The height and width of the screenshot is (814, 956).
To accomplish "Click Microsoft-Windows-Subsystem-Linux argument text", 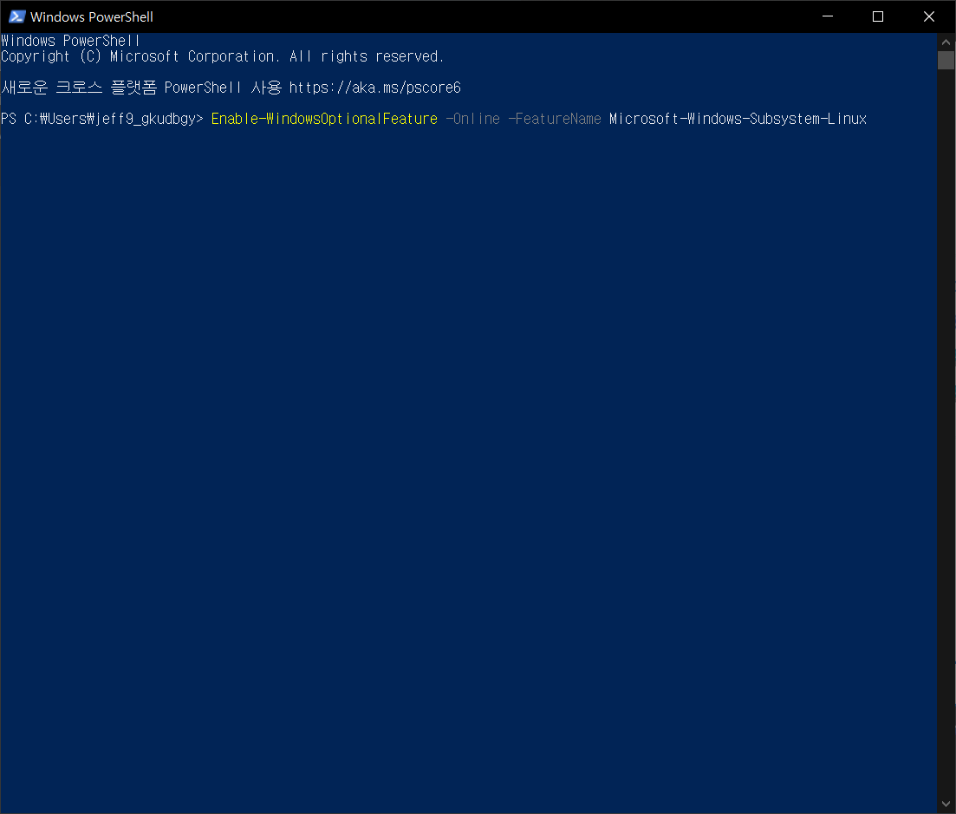I will click(738, 119).
